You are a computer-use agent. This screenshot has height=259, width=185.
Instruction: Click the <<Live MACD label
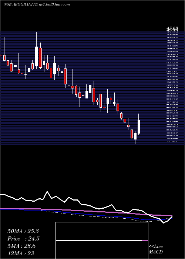click(156, 249)
